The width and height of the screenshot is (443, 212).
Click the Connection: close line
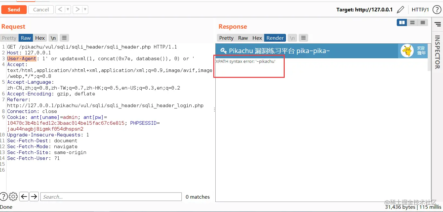tap(32, 111)
